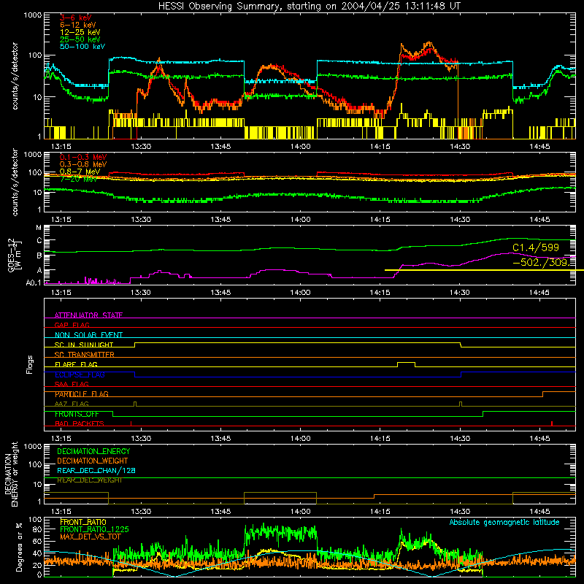Viewport: 584px width, 584px height.
Task: Click the 0.8-7 MeV legend label
Action: pos(80,172)
